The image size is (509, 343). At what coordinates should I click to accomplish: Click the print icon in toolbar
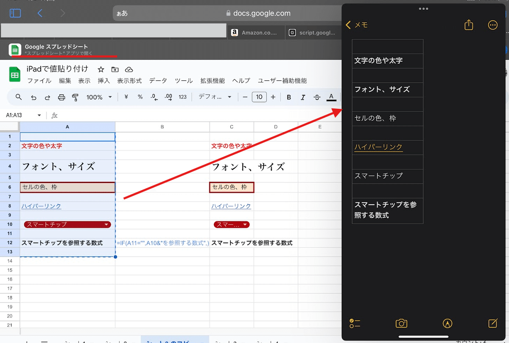coord(62,97)
